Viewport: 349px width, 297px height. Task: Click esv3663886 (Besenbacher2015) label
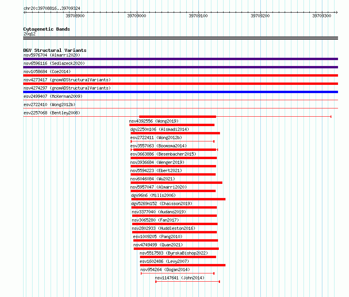(163, 154)
